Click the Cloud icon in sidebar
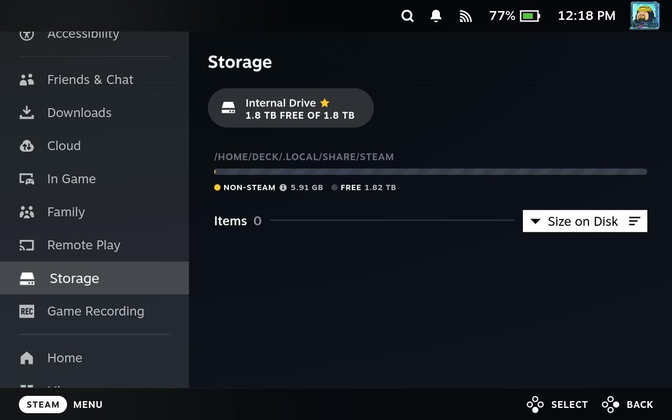 point(27,146)
